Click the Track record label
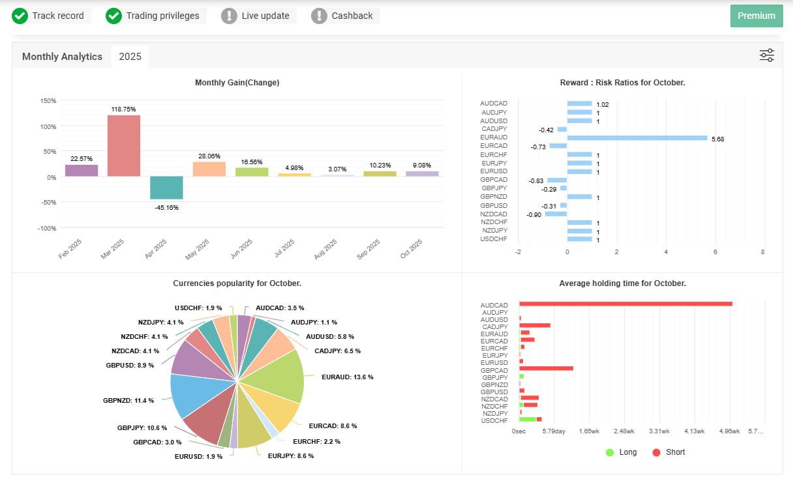The height and width of the screenshot is (477, 793). (58, 16)
